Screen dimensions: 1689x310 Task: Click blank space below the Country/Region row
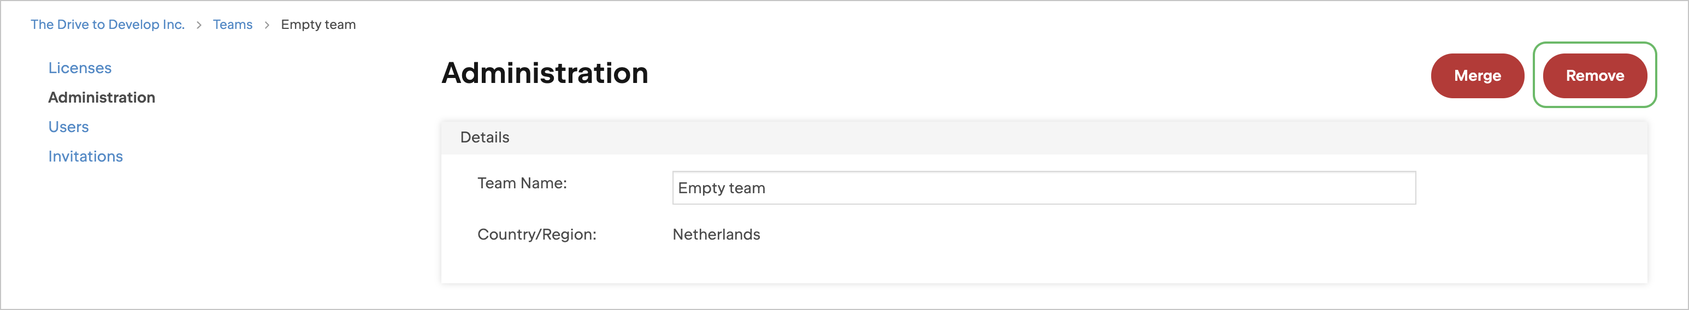918,265
